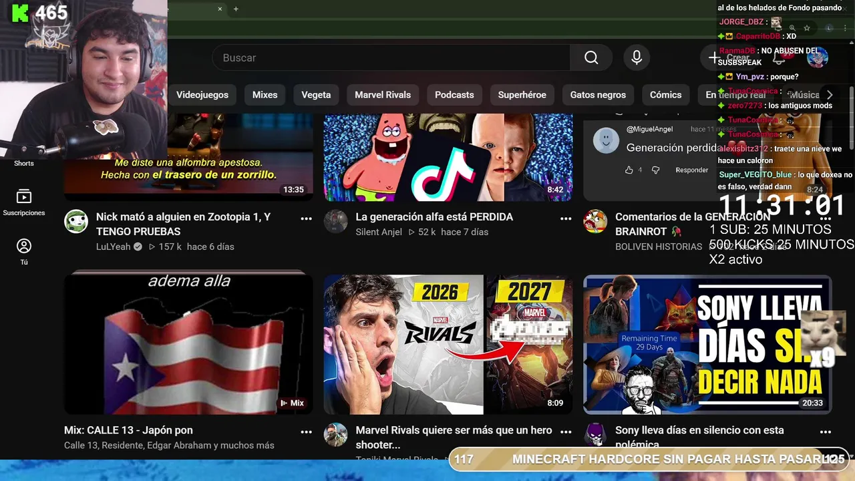Open La generación alfa está PERDIDA title
The width and height of the screenshot is (855, 481).
point(434,217)
